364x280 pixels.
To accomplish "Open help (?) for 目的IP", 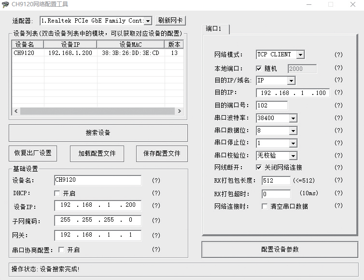I will (338, 92).
